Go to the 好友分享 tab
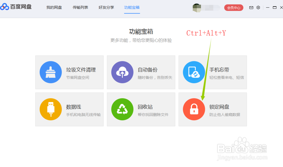283x167 pixels. click(106, 7)
